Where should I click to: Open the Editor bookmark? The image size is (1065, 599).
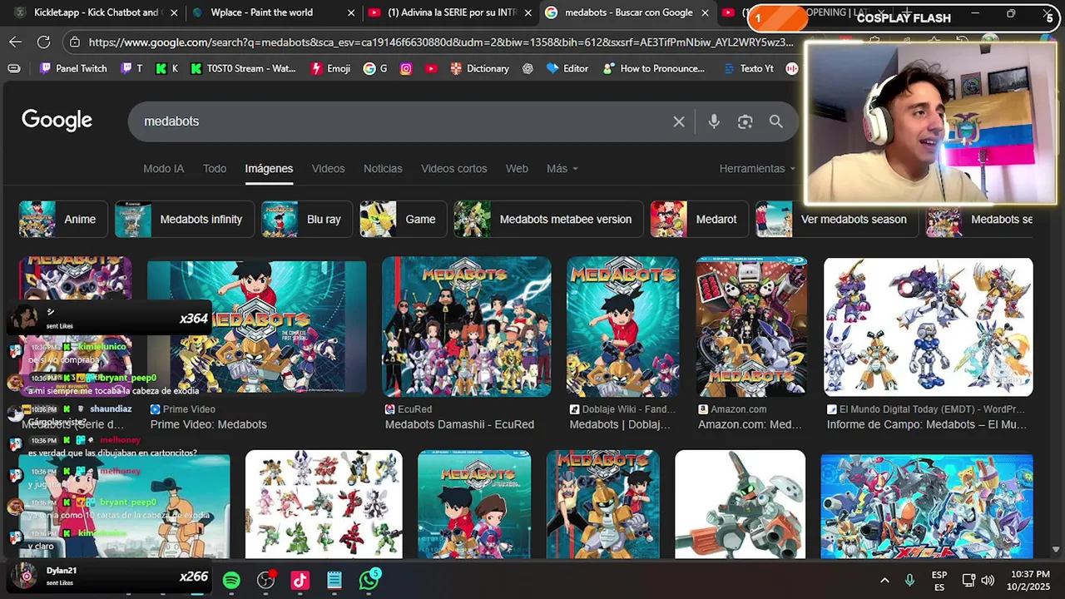(567, 68)
